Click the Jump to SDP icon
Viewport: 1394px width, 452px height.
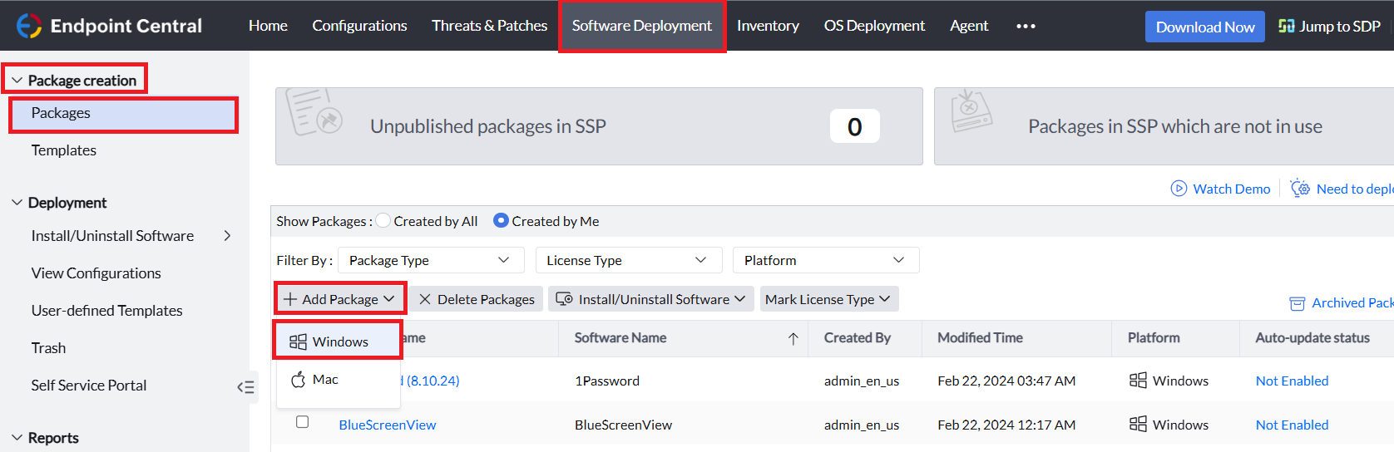1287,26
